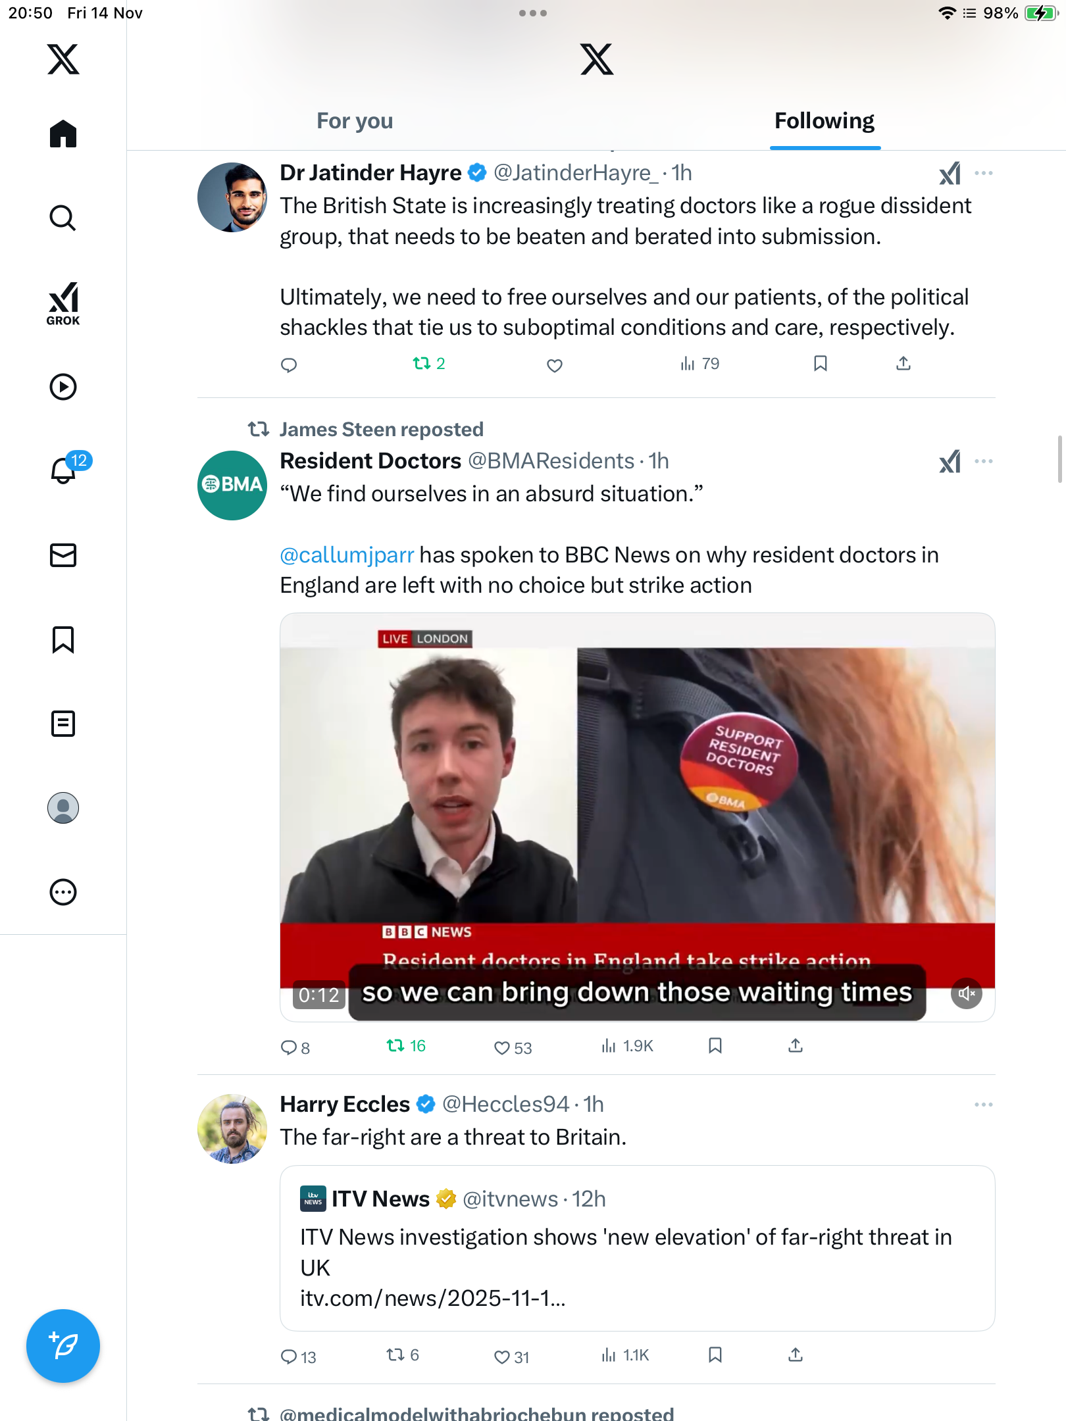Viewport: 1066px width, 1421px height.
Task: Unmute the BBC News video
Action: coord(966,993)
